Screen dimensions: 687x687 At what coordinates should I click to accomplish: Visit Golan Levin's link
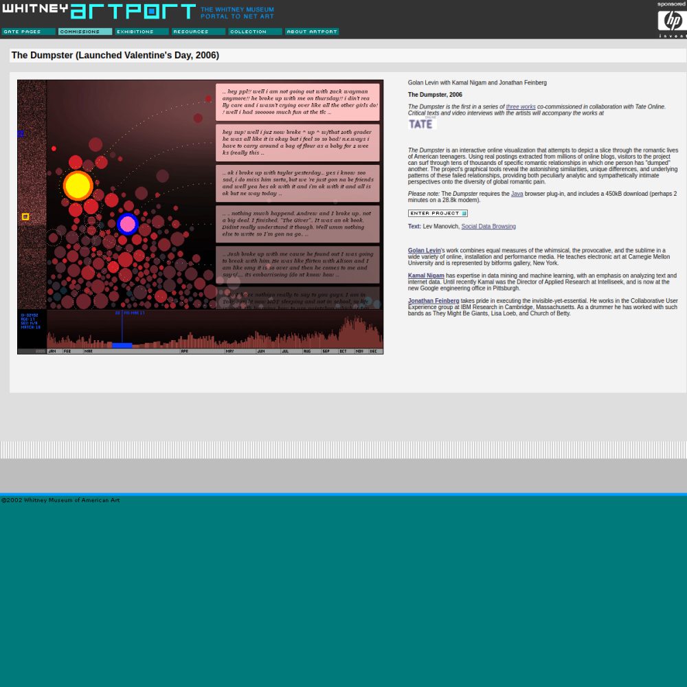tap(424, 251)
